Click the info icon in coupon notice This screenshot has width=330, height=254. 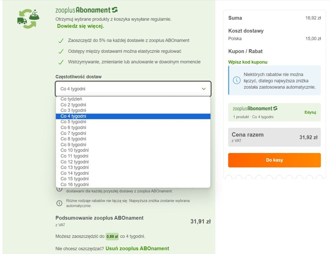coord(236,80)
